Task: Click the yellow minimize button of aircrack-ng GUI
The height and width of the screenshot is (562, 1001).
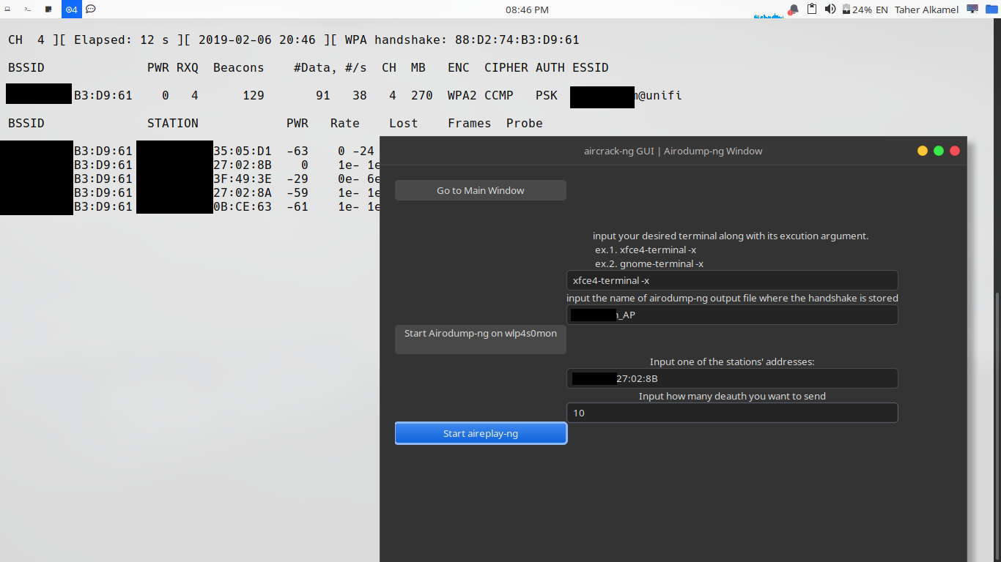Action: coord(923,151)
